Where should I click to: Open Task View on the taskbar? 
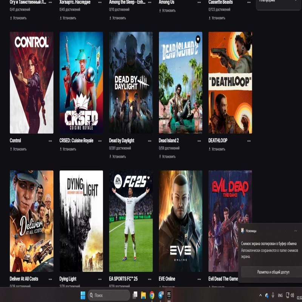[x=135, y=295]
